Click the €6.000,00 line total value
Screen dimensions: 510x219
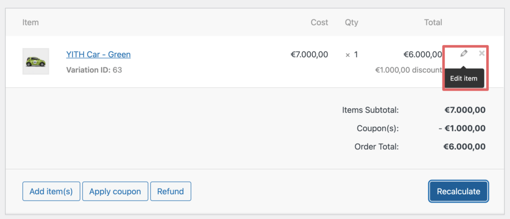(x=423, y=54)
